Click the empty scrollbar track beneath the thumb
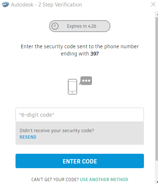The image size is (158, 184). 157,171
